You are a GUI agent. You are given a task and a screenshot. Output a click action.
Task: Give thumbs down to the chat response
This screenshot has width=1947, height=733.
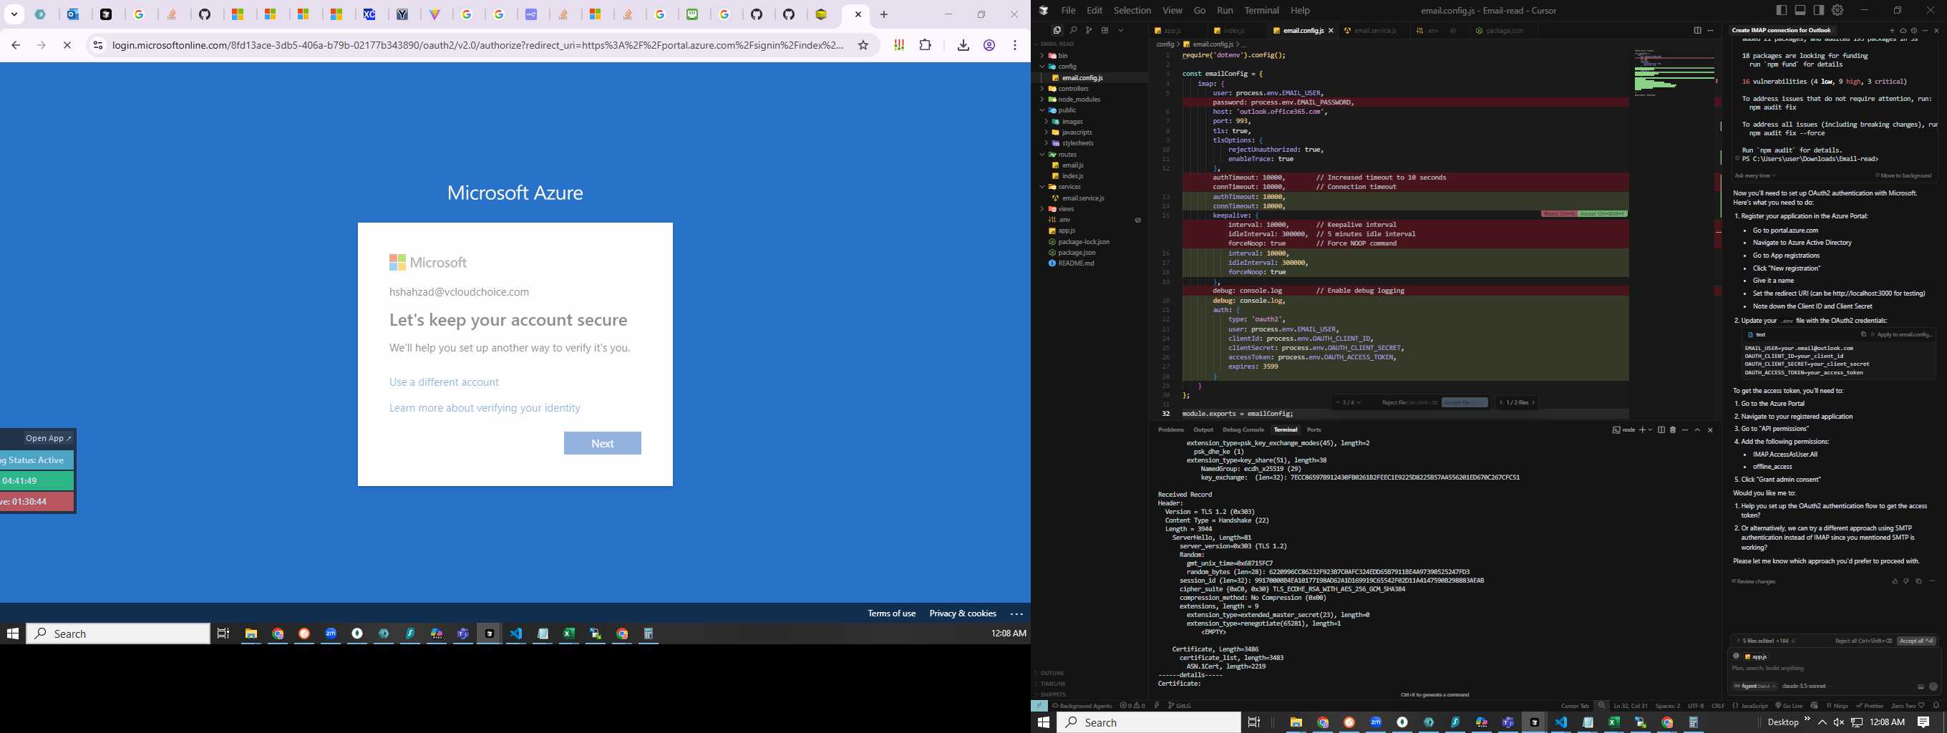pos(1906,581)
